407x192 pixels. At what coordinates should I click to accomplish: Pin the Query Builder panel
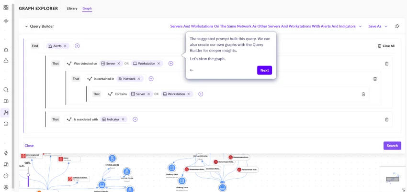point(397,26)
